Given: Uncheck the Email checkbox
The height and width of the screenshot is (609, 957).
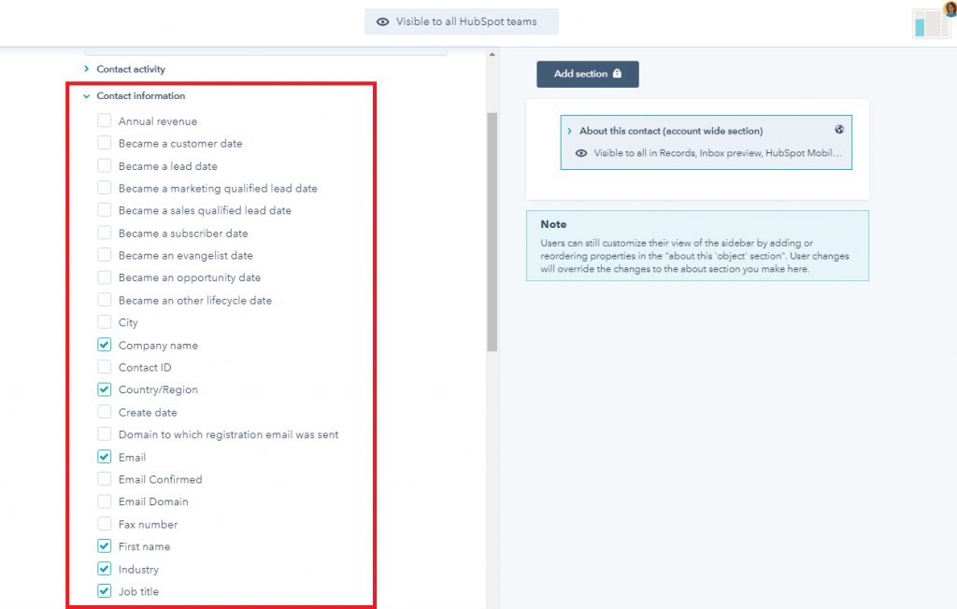Looking at the screenshot, I should (x=105, y=457).
